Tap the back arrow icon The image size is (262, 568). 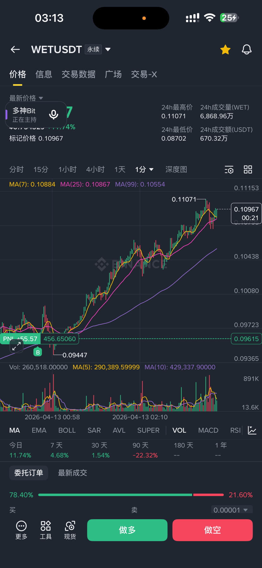(15, 49)
